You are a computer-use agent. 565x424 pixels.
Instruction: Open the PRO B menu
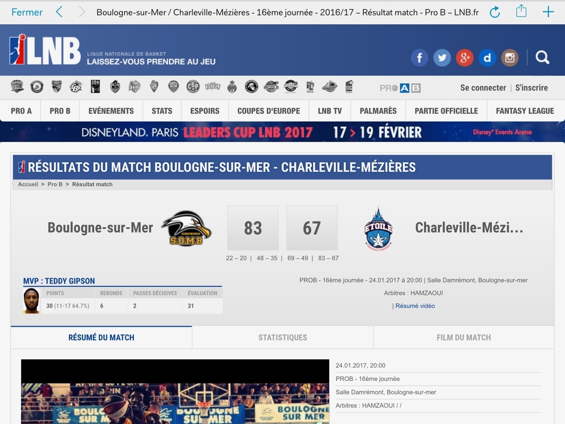60,111
